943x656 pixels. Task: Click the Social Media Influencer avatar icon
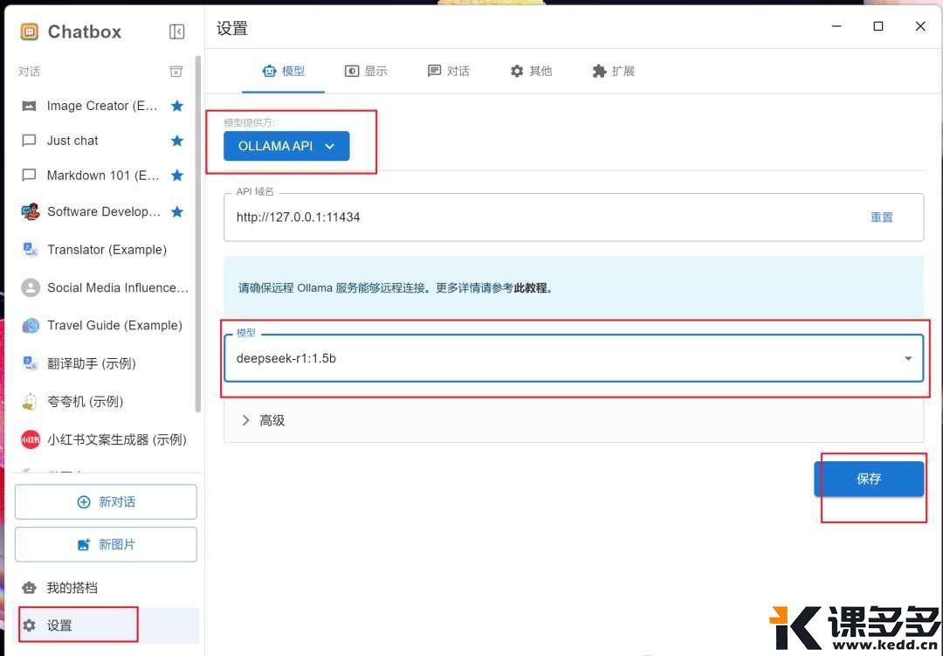click(30, 287)
